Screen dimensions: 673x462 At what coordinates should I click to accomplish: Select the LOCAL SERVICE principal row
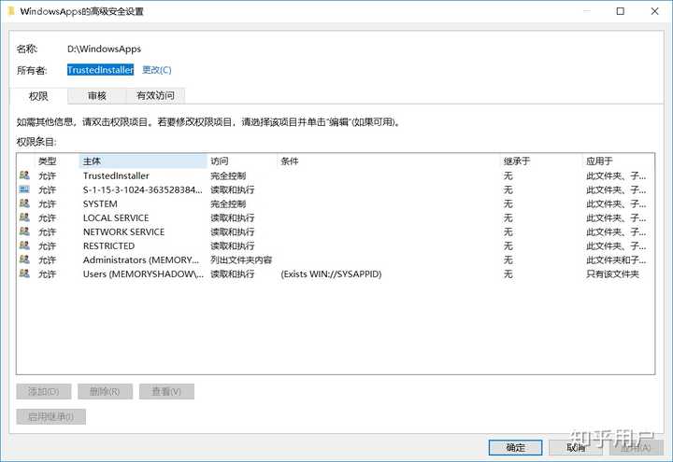[x=336, y=217]
